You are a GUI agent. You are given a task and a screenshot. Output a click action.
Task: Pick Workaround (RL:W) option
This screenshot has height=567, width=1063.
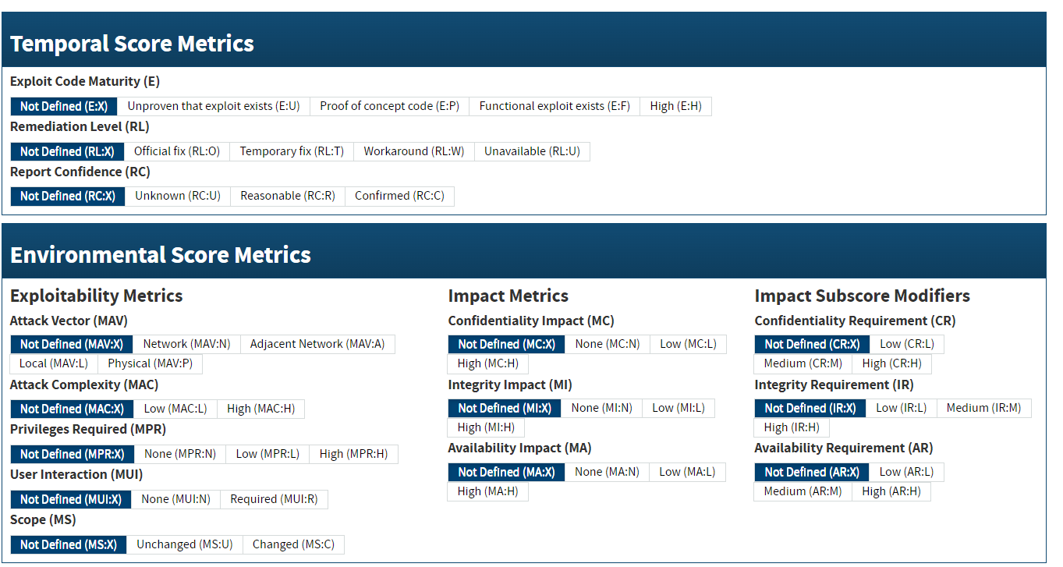(x=413, y=151)
